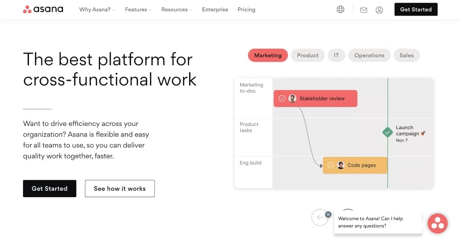Open the language globe selector

pos(340,9)
